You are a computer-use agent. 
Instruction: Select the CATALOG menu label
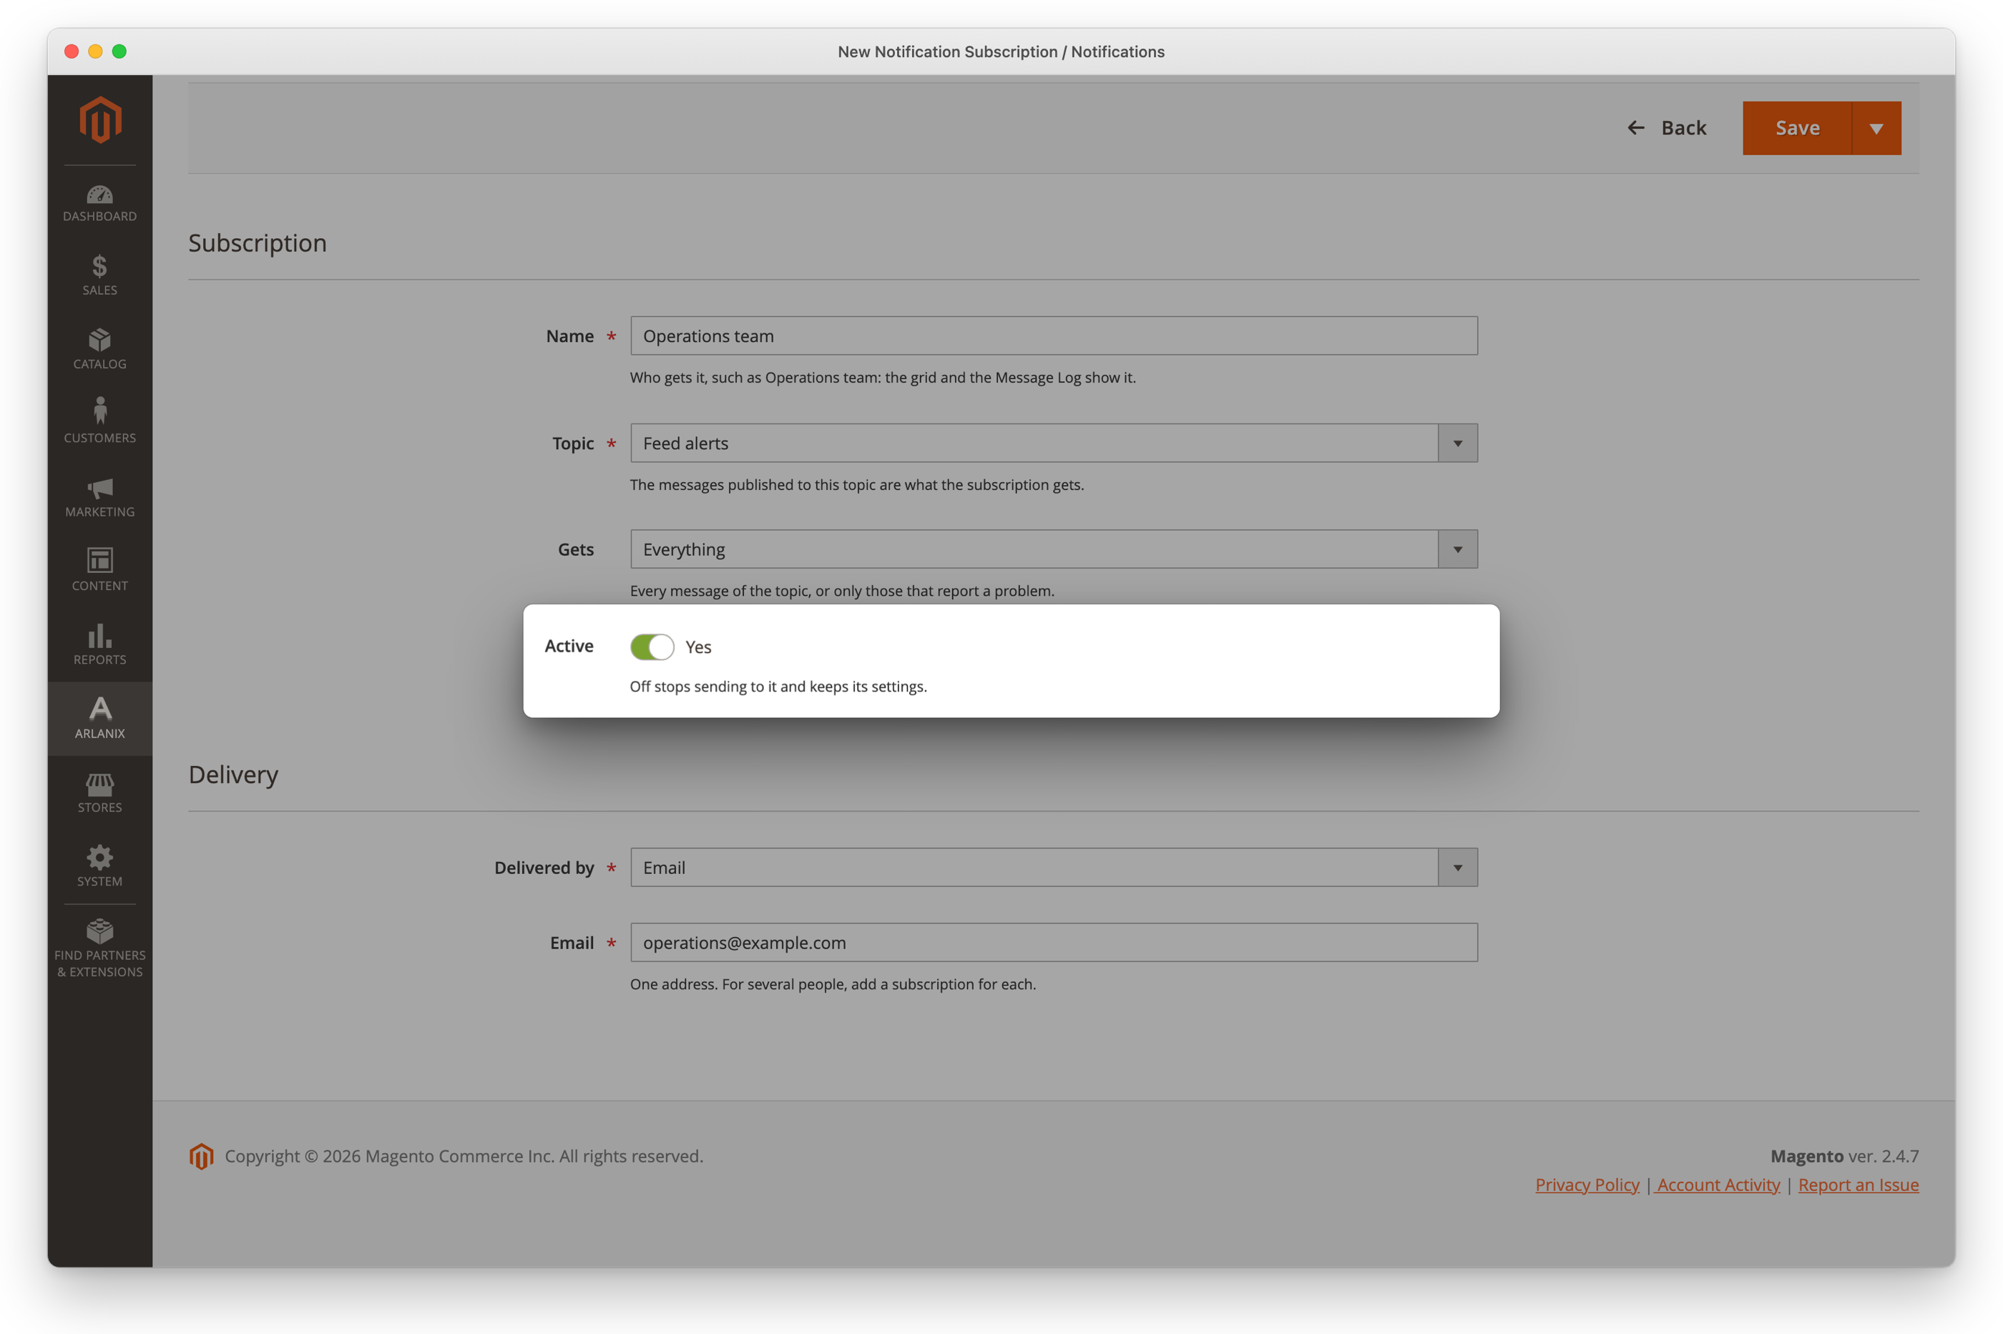point(99,364)
